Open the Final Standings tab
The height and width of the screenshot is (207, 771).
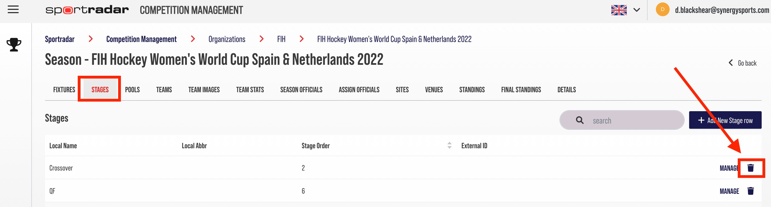coord(521,90)
